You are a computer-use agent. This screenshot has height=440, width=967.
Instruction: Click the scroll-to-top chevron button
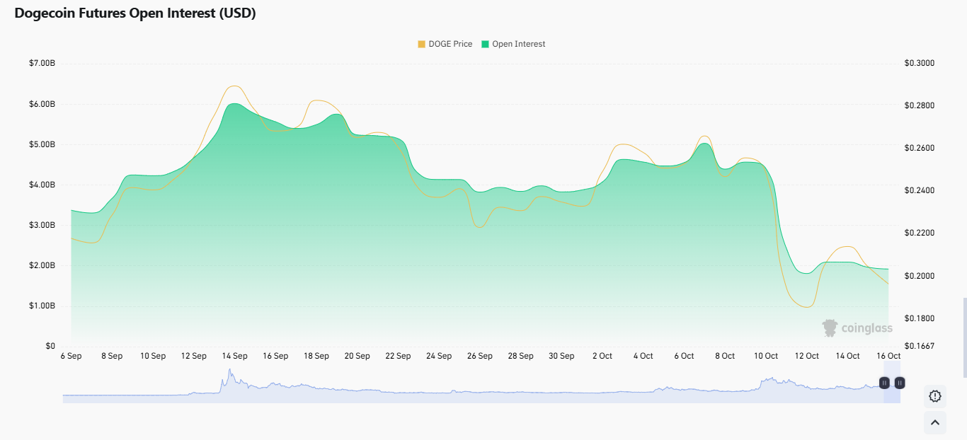pos(934,422)
